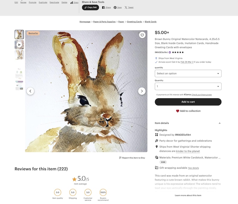Image resolution: width=238 pixels, height=204 pixels.
Task: Open the 'Select an option' dropdown
Action: (x=188, y=73)
